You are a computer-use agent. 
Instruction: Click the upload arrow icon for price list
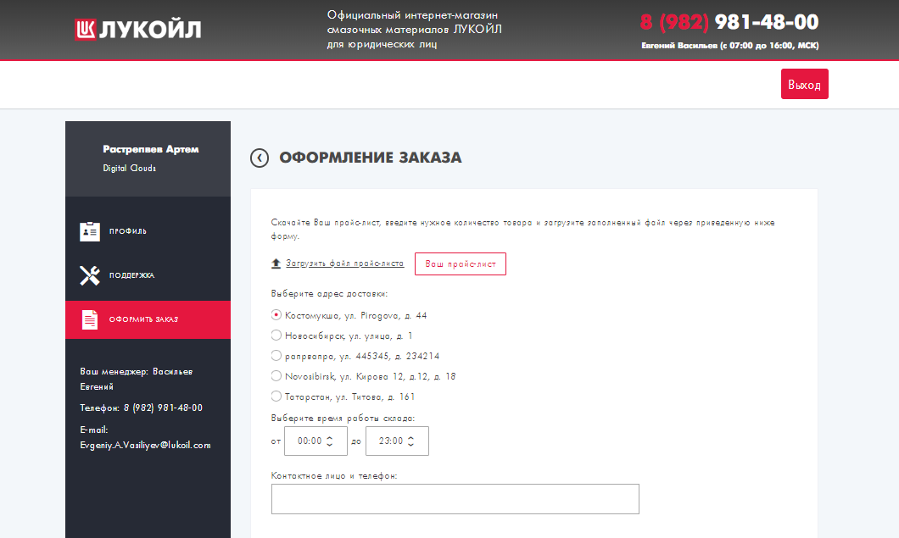[276, 263]
